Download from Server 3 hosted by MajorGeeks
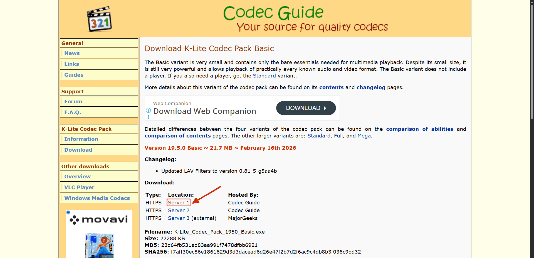The height and width of the screenshot is (258, 534). pos(179,218)
